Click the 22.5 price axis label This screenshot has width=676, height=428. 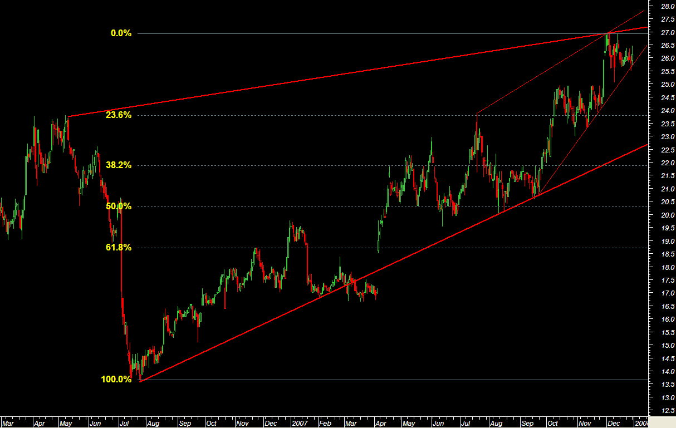668,150
